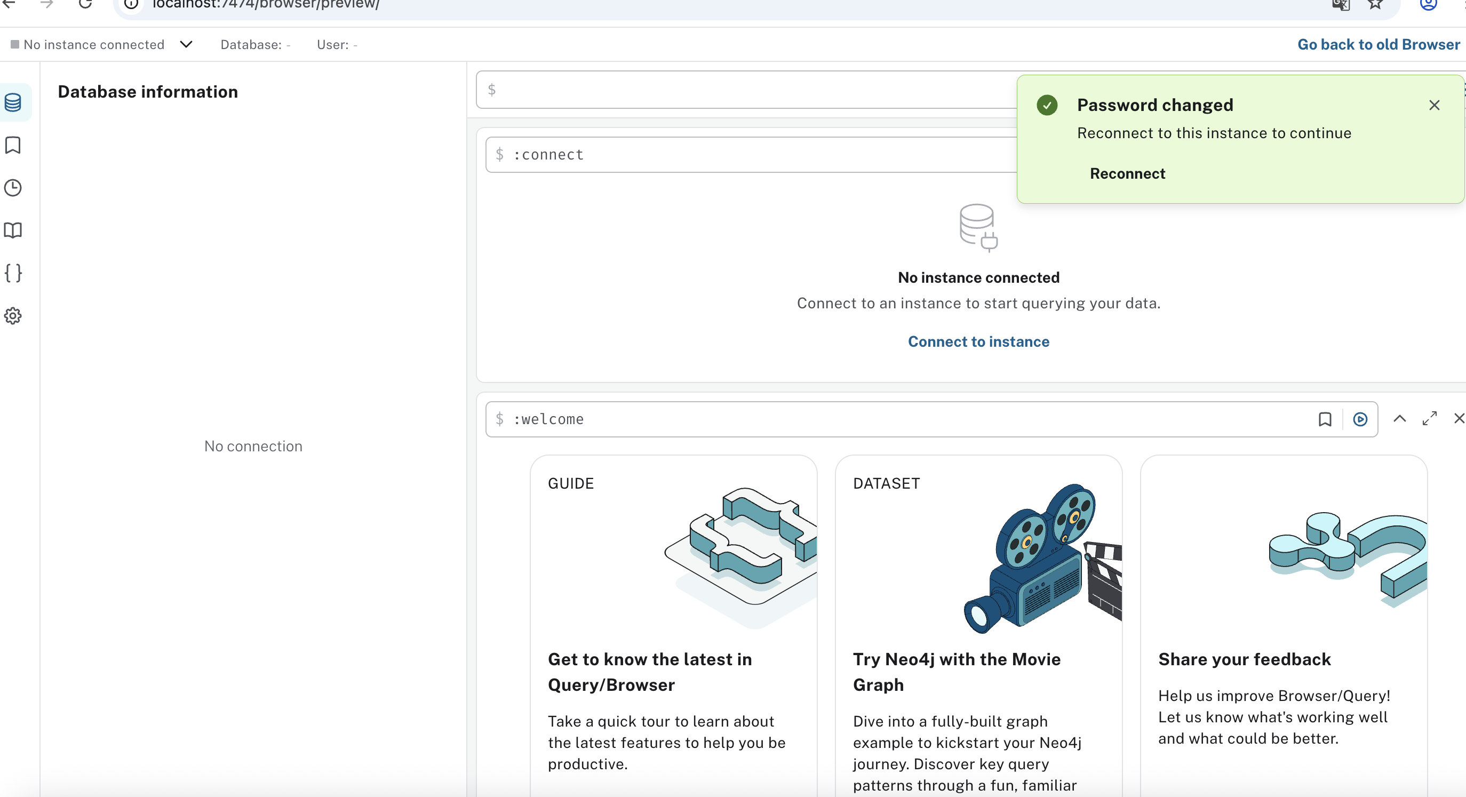Click the forward navigation arrow

pos(46,4)
